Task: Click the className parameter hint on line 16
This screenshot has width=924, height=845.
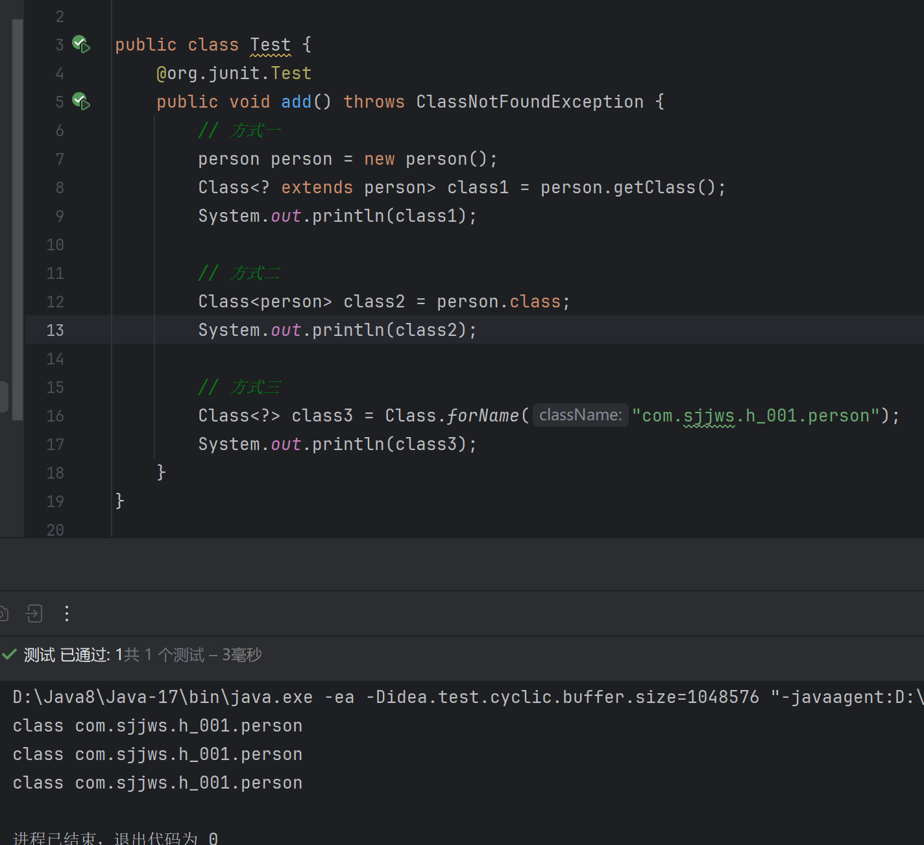Action: coord(580,415)
